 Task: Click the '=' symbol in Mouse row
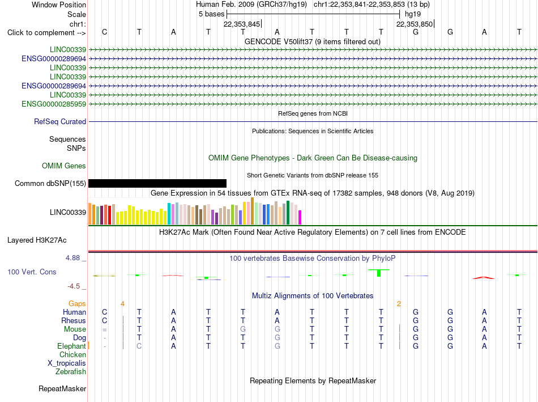coord(105,330)
